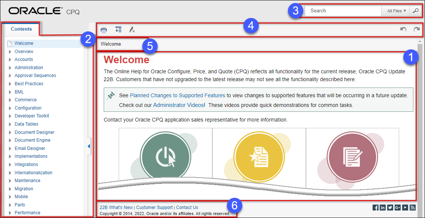Open the Administrator Videos link
425x218 pixels.
coord(179,105)
